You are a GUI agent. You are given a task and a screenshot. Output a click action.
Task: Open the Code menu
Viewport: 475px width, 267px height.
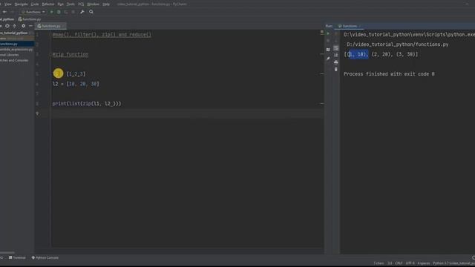35,4
